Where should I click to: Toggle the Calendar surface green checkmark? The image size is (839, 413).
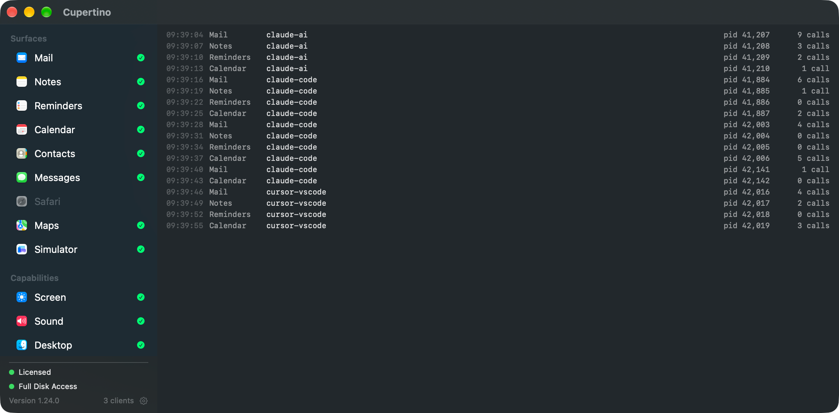(141, 129)
